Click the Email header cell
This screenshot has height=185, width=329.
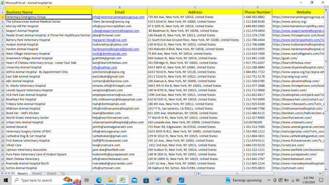point(120,12)
